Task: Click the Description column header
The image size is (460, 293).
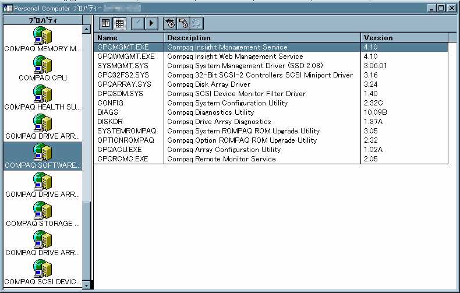Action: 262,38
